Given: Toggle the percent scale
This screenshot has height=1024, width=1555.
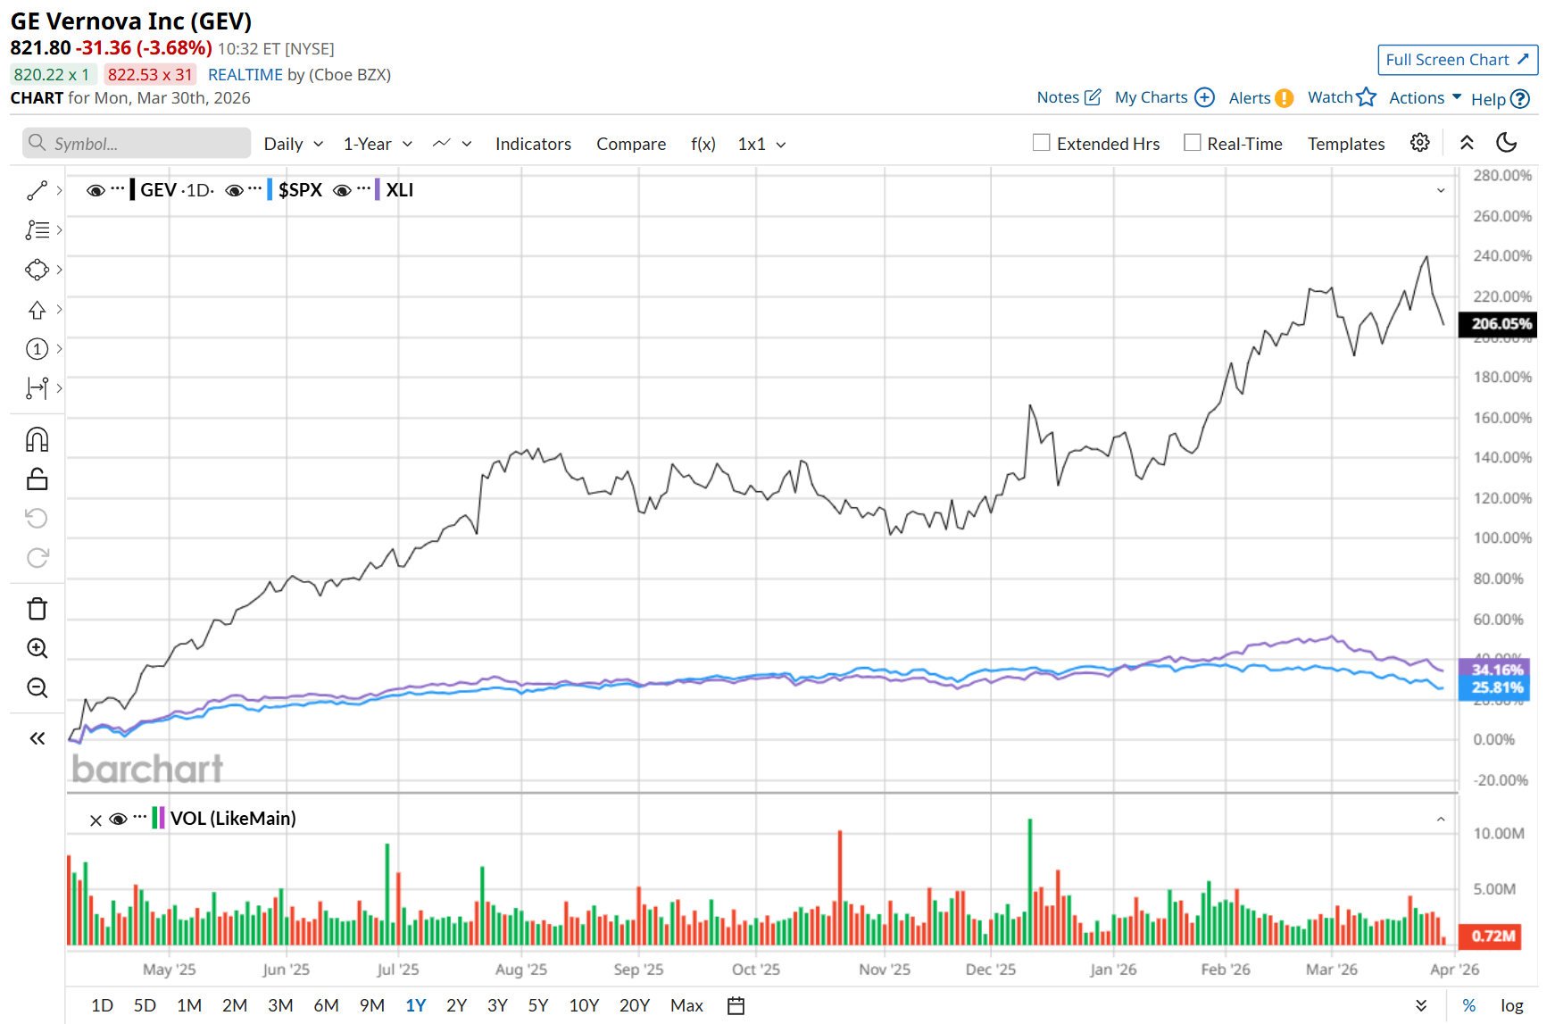Looking at the screenshot, I should click(x=1469, y=1005).
